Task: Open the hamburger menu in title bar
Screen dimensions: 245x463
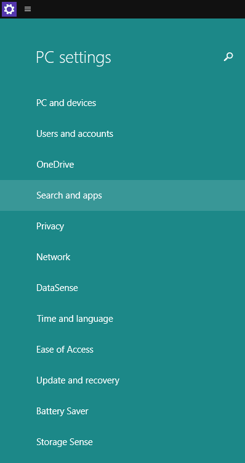Action: (28, 9)
